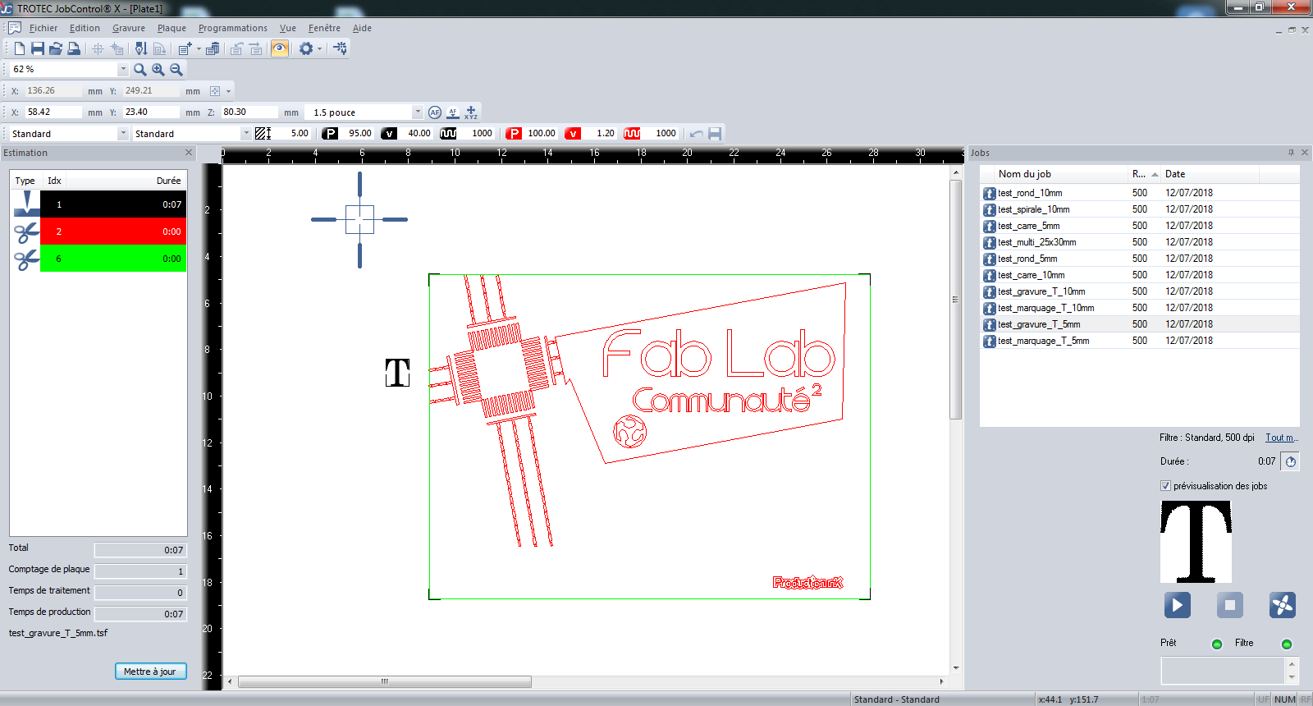Select job test_multi_25x30mm in list
The width and height of the screenshot is (1313, 706).
1036,242
